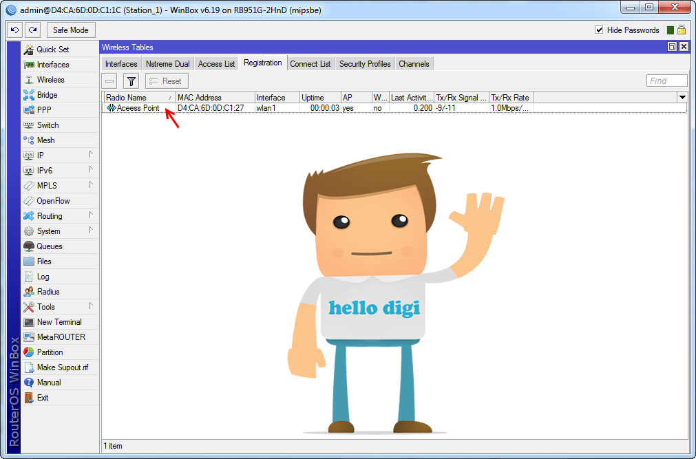
Task: Click the Tx/Rx Rate column header
Action: point(512,97)
